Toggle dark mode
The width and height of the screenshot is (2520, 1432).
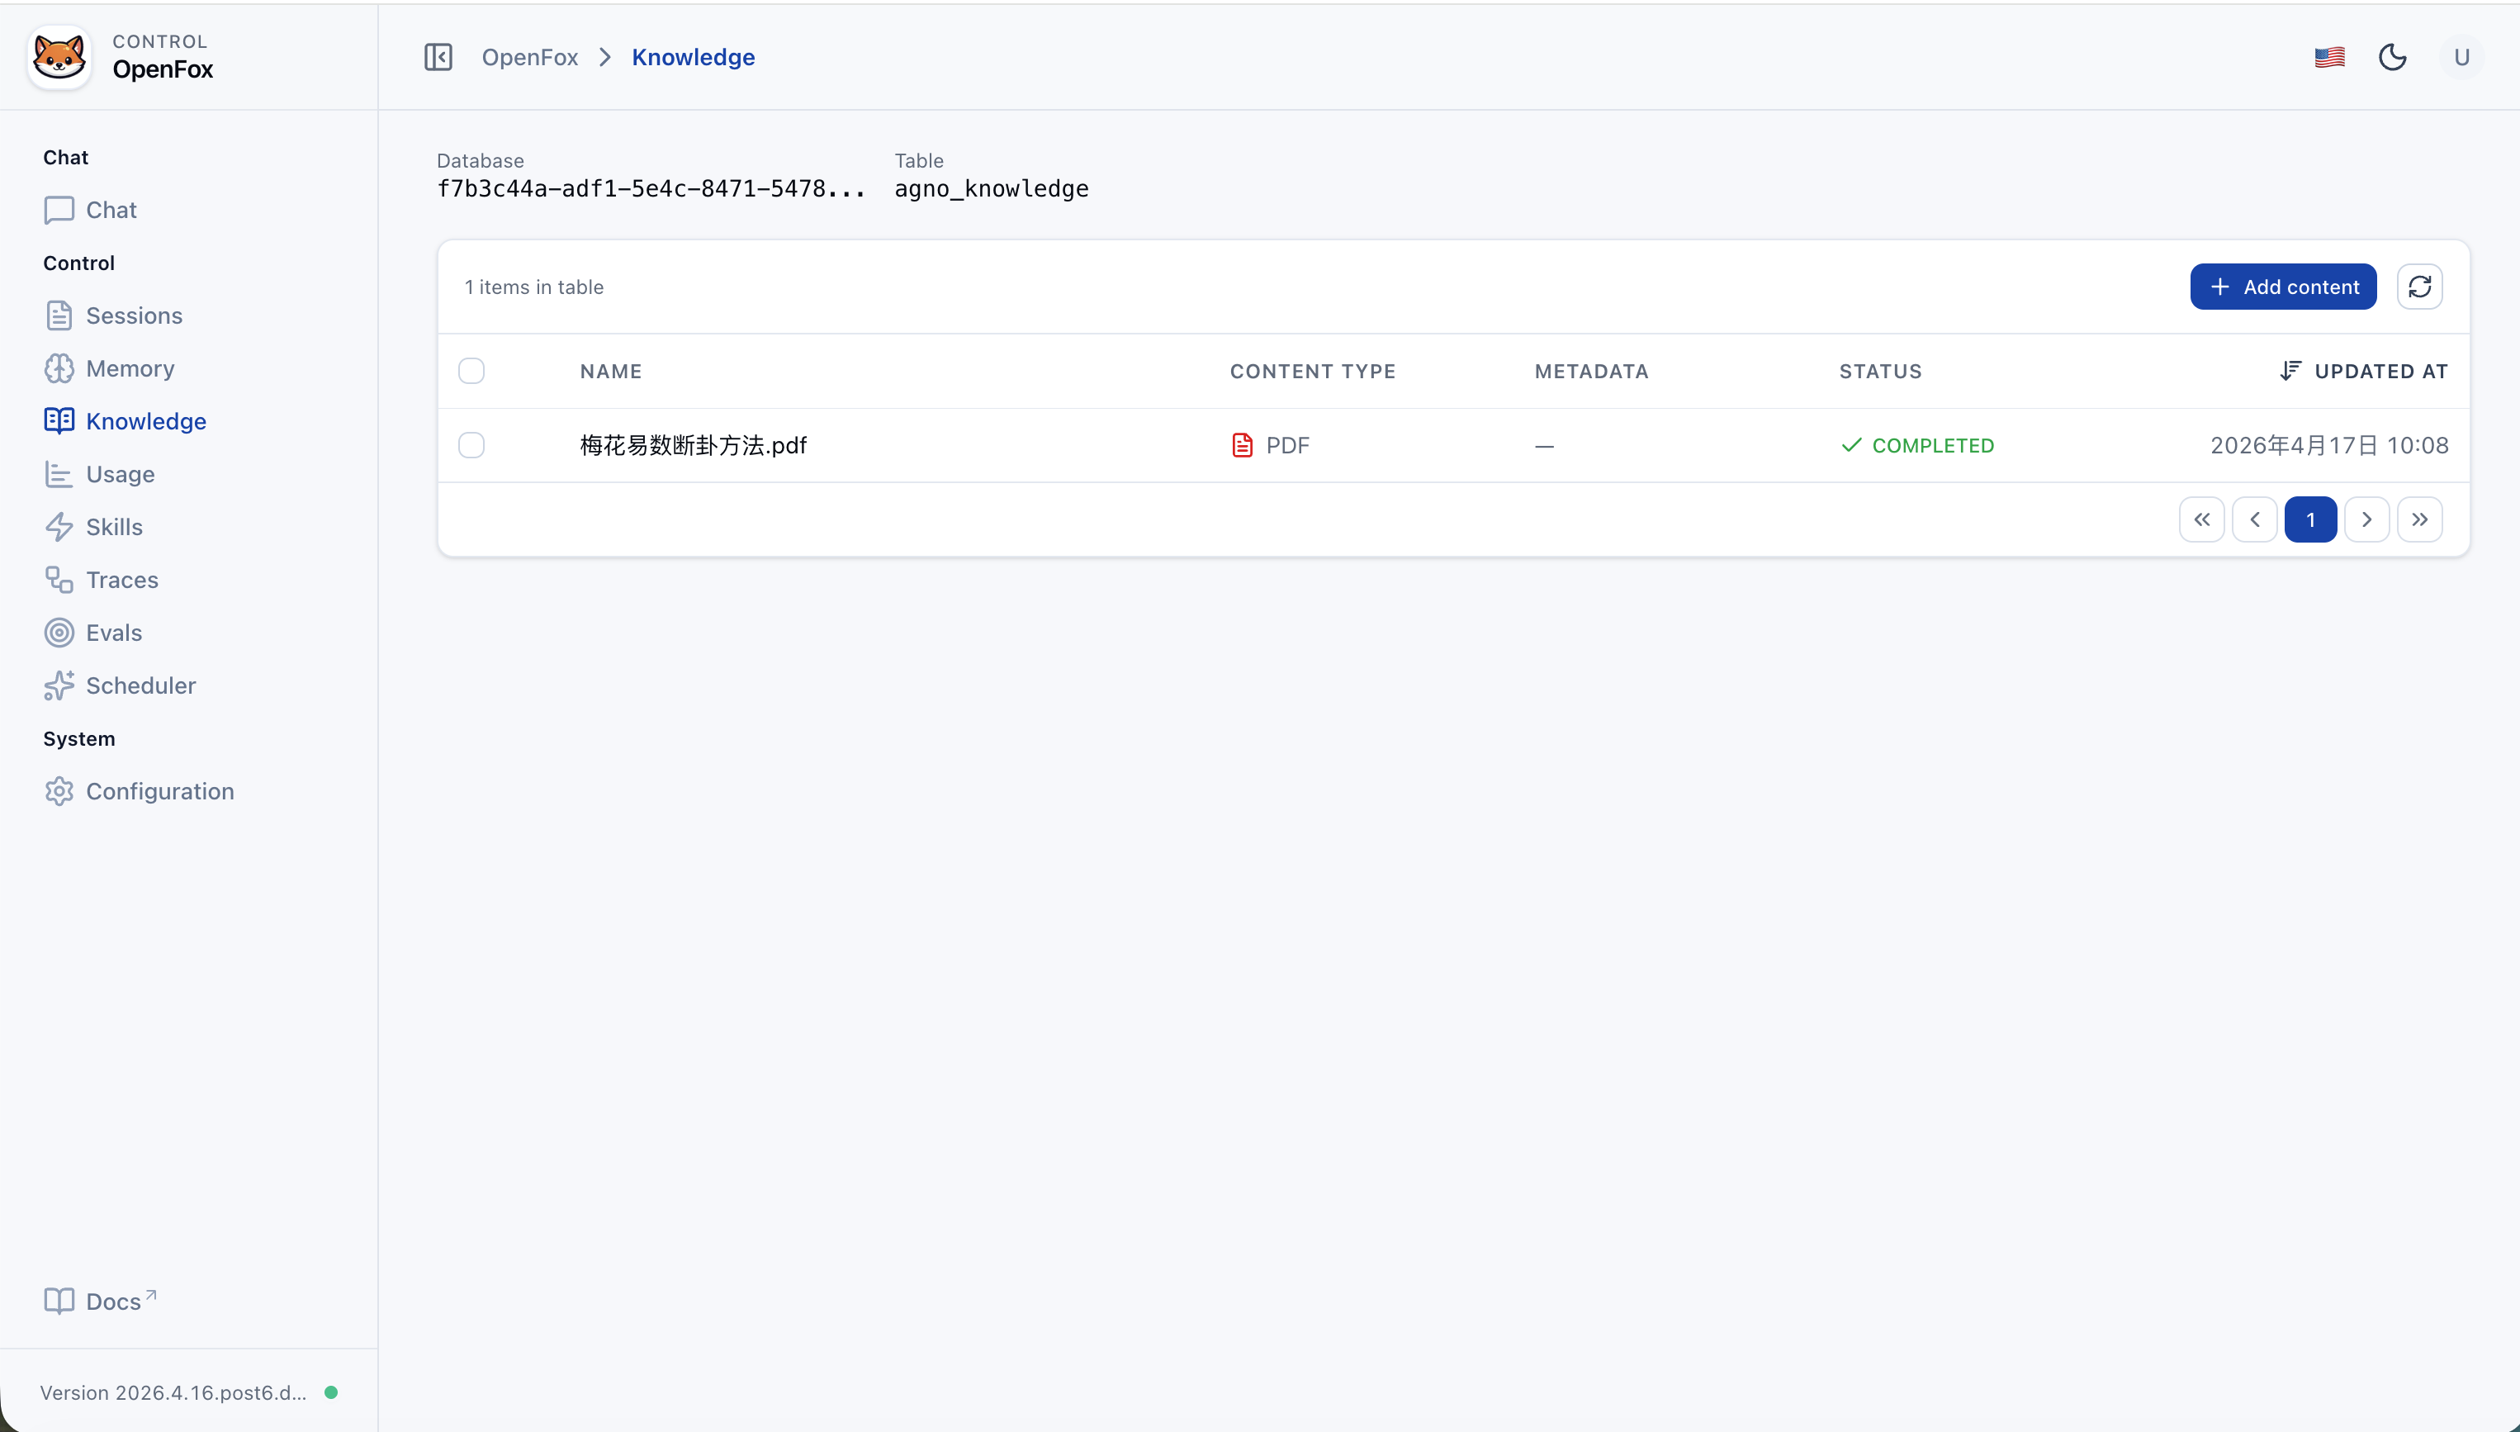point(2392,56)
